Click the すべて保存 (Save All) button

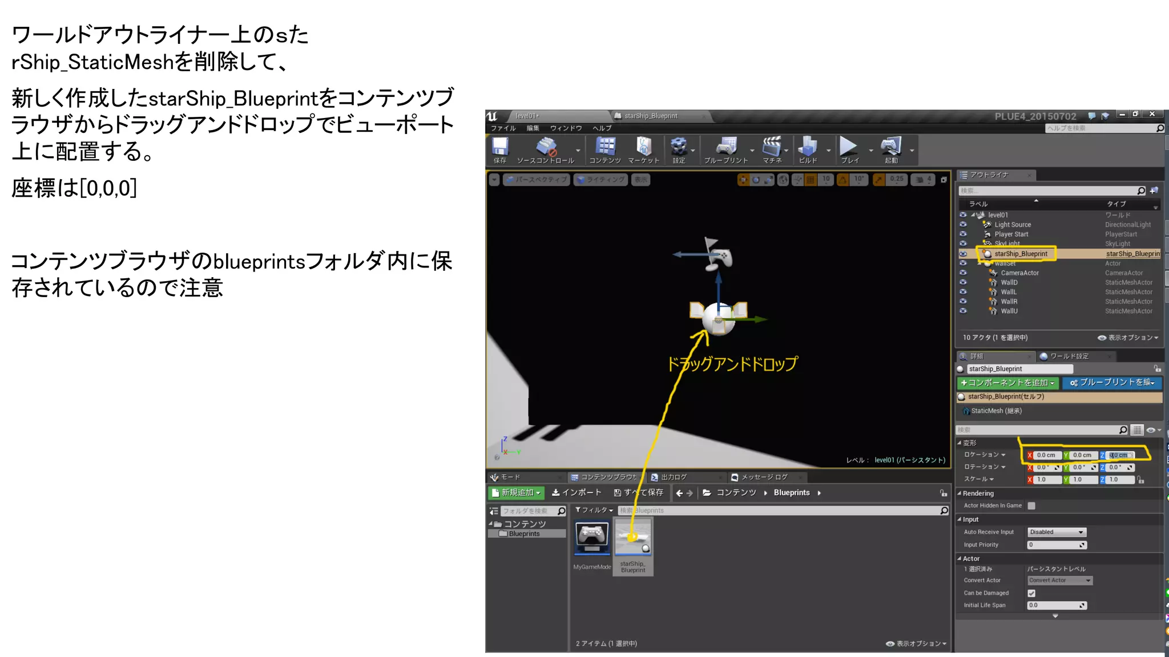(x=638, y=493)
